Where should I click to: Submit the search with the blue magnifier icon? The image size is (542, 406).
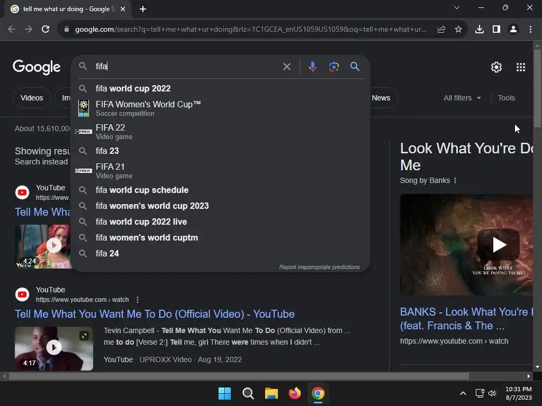coord(355,66)
